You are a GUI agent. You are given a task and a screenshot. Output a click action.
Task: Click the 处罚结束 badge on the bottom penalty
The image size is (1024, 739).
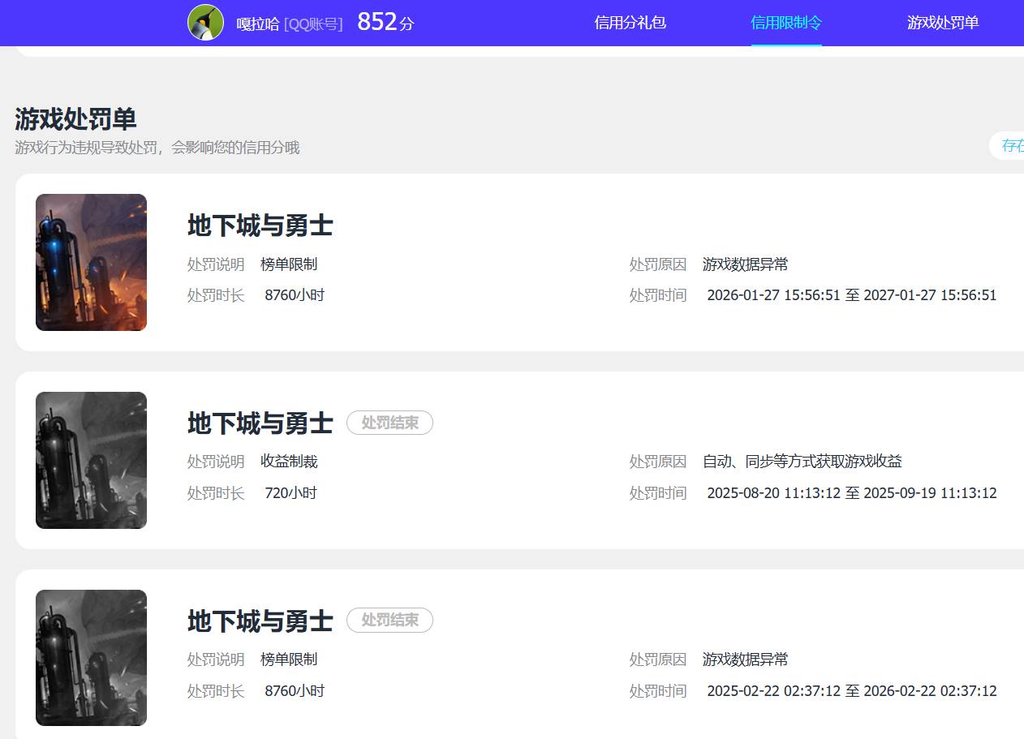(389, 621)
